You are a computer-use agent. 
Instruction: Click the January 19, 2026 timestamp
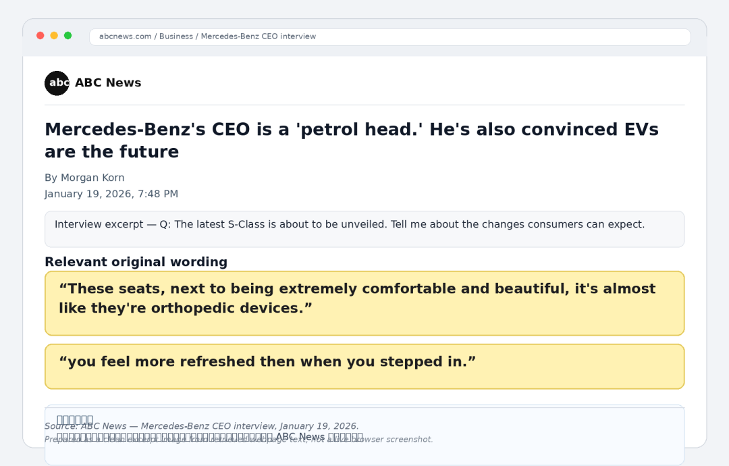coord(111,194)
